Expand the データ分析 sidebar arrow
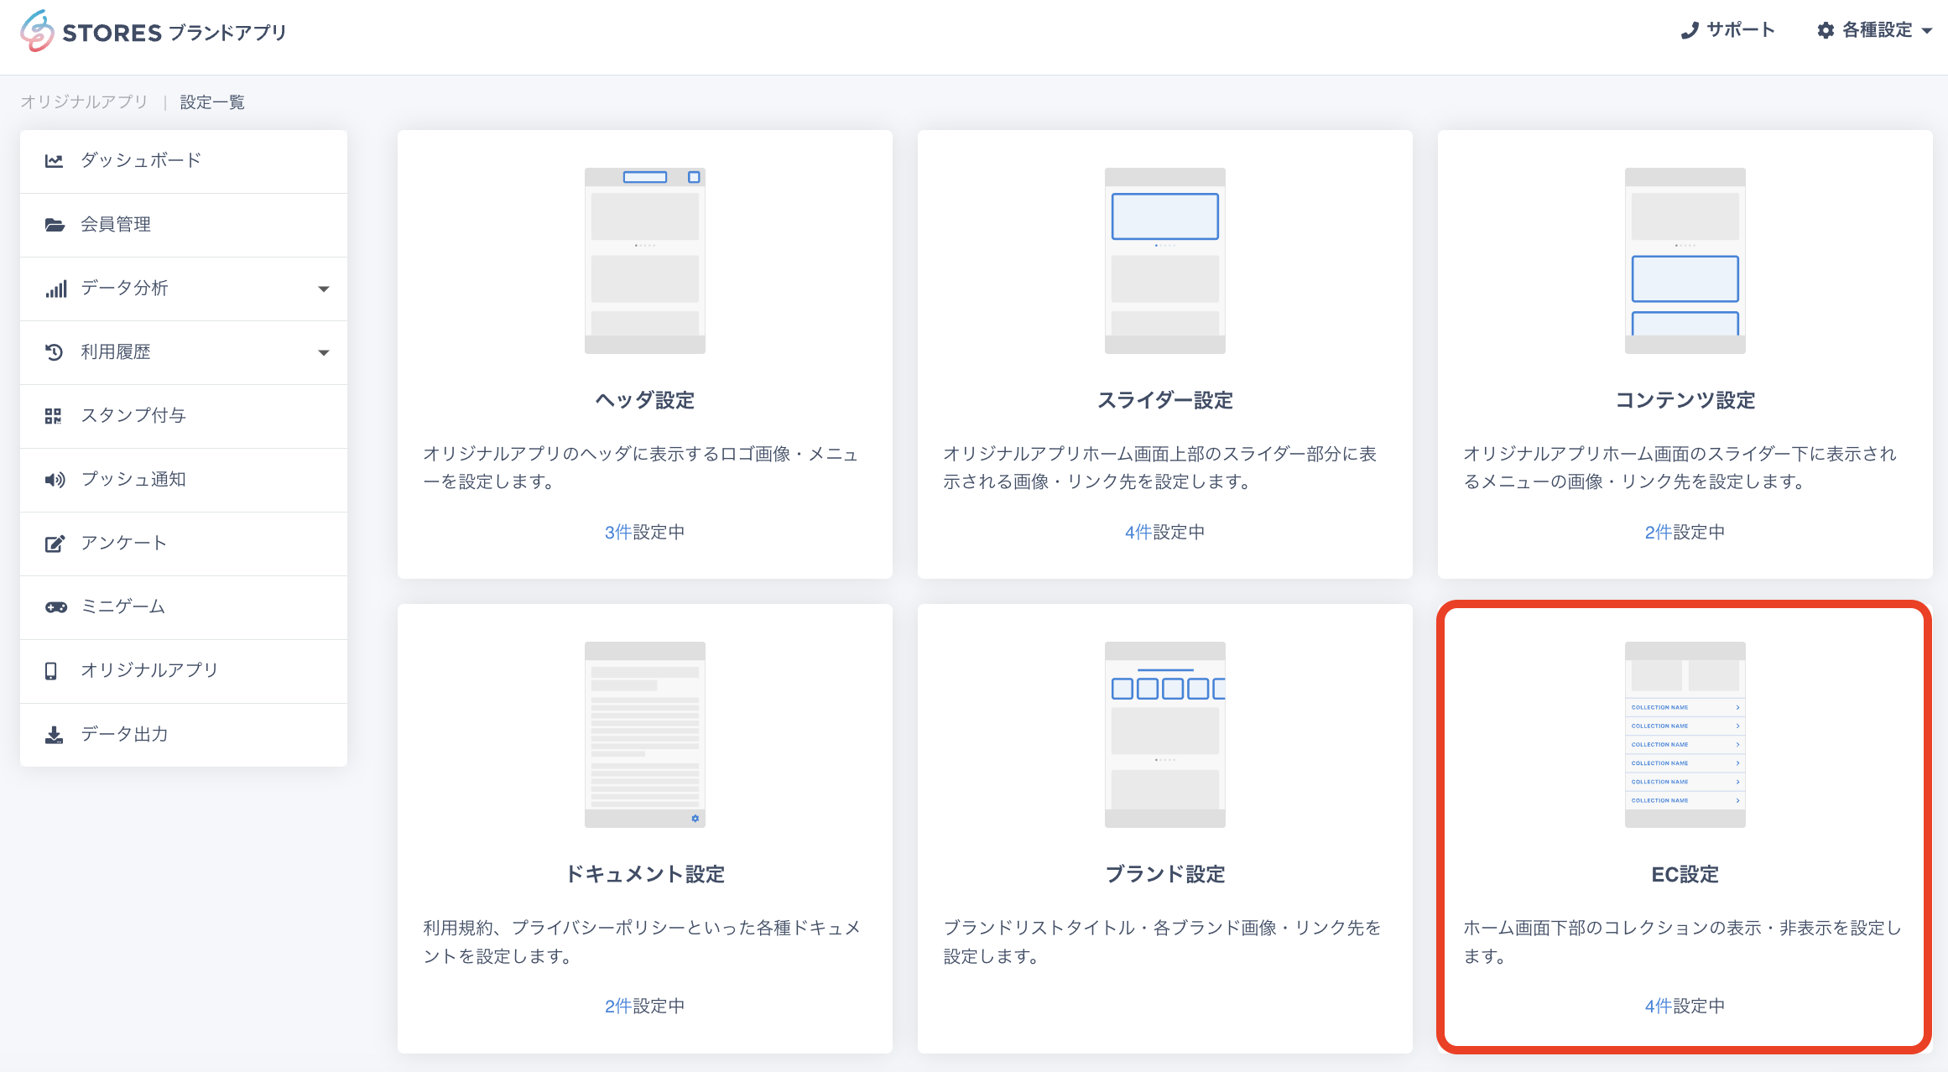 (x=324, y=289)
